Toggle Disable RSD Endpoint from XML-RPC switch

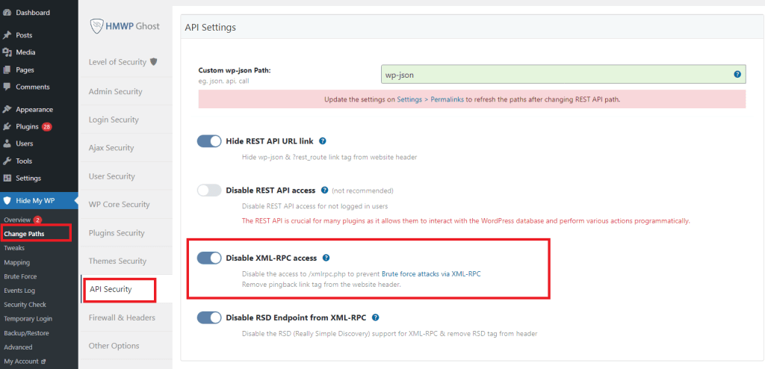coord(209,317)
